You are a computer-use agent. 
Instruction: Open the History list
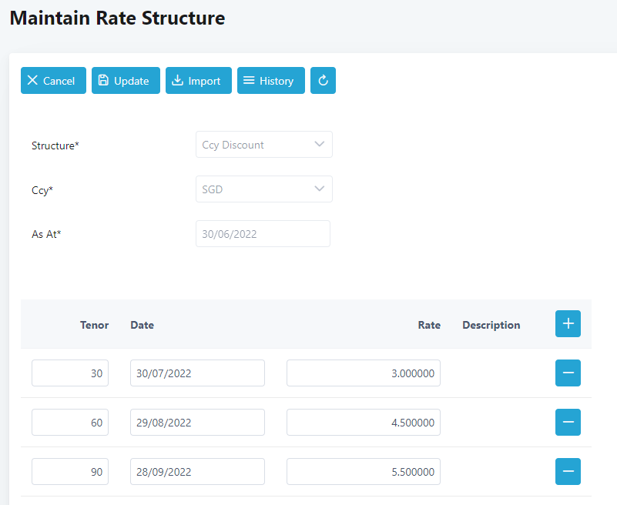tap(270, 81)
